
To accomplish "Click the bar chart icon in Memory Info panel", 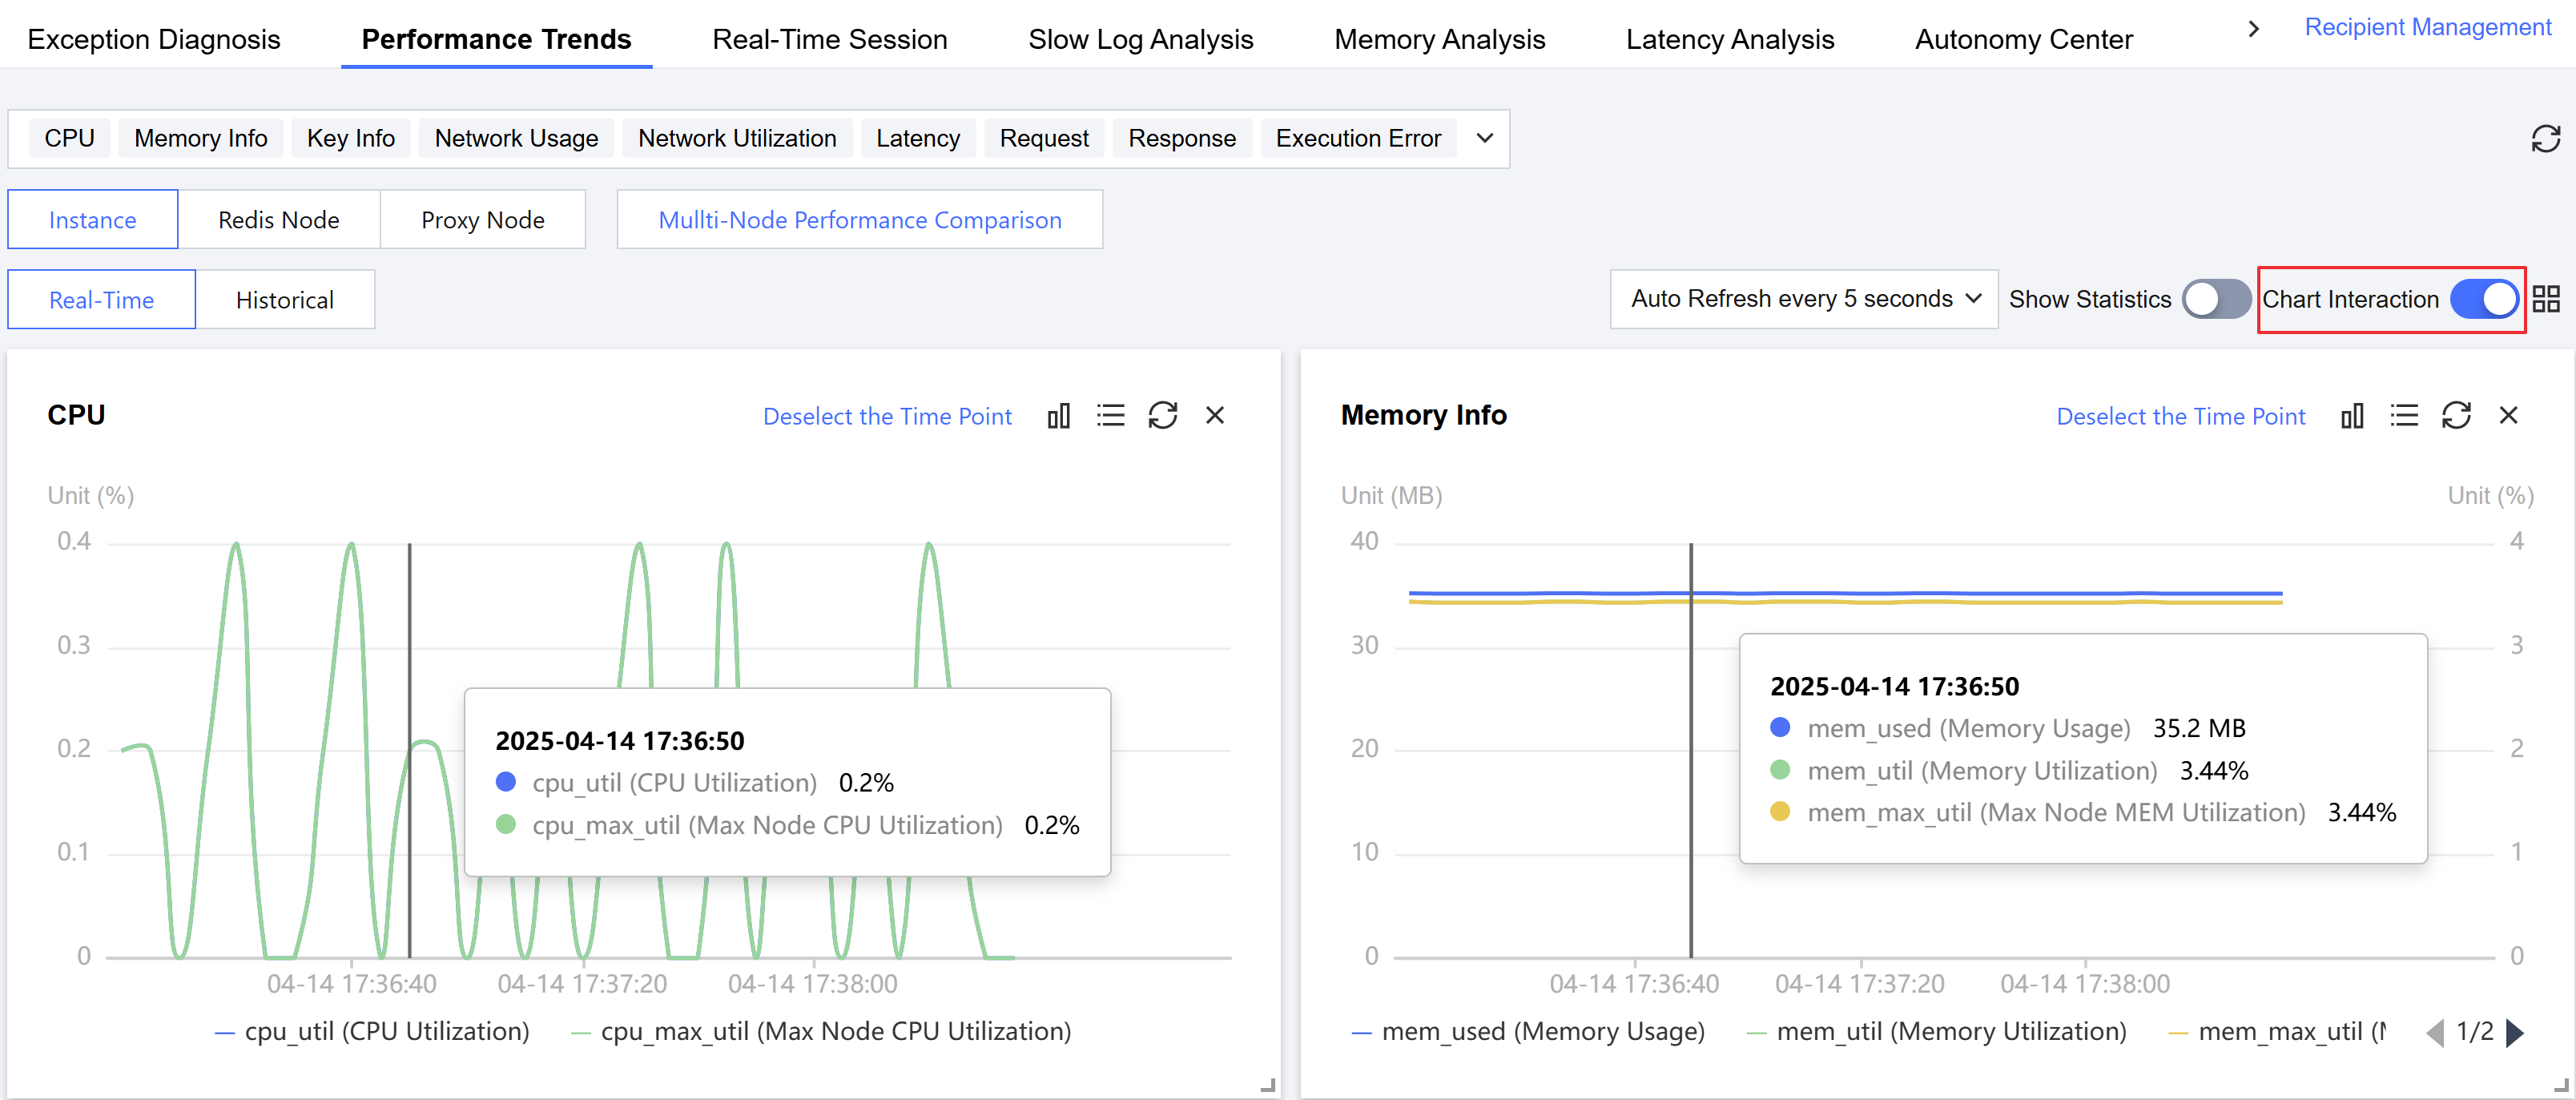I will [x=2352, y=416].
